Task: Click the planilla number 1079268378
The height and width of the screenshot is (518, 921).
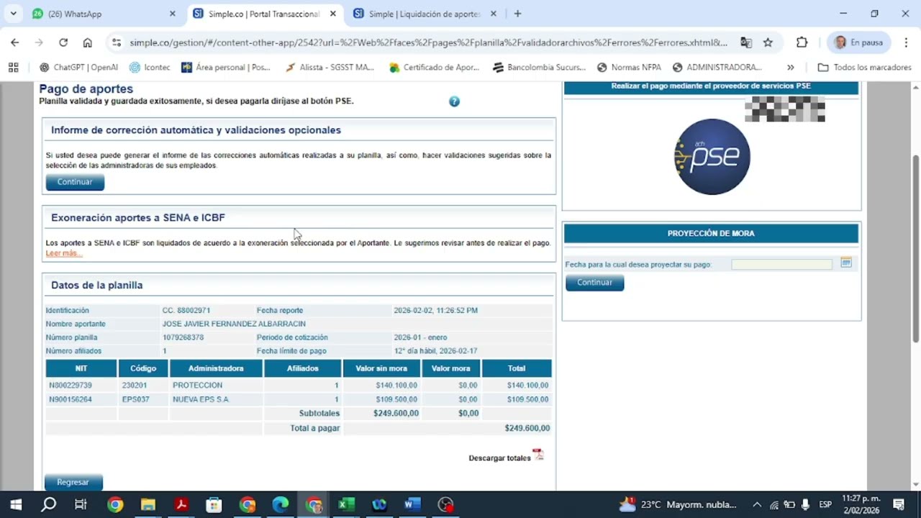Action: 183,337
